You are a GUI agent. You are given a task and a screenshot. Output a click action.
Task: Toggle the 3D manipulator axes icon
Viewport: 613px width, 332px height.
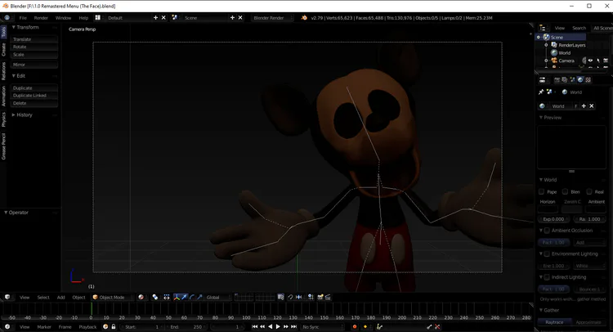click(177, 297)
